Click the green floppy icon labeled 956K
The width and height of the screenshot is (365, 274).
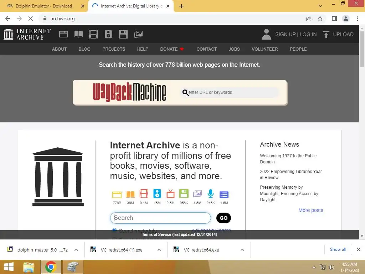click(x=184, y=194)
